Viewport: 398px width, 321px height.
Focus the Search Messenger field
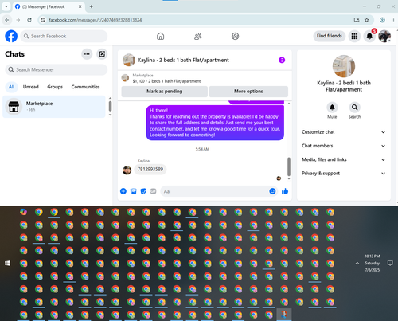coord(57,69)
